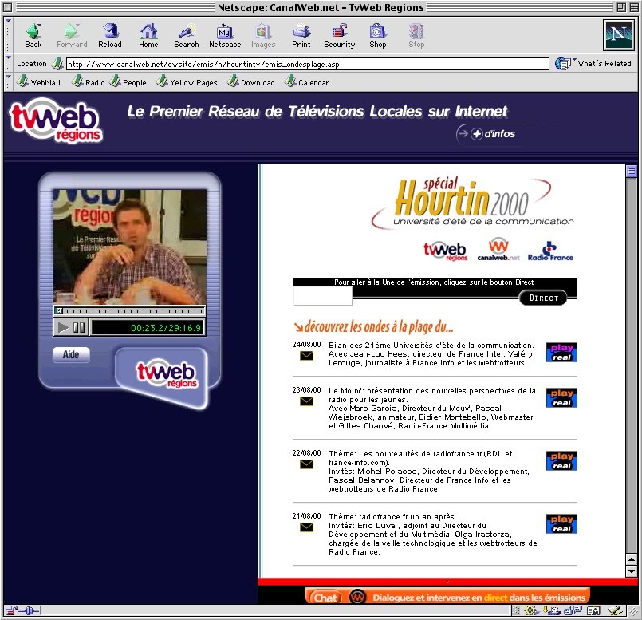Click the tvweb régions logo under player
Viewport: 642px width, 620px height.
pos(166,374)
